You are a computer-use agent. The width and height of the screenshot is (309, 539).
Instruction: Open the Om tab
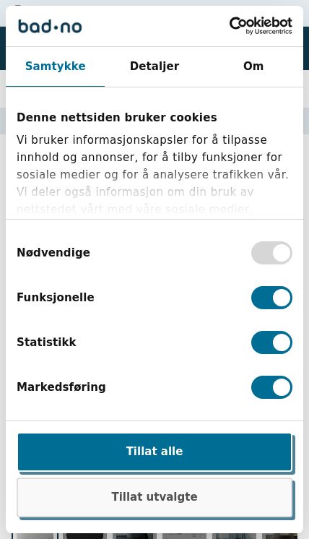(x=253, y=66)
